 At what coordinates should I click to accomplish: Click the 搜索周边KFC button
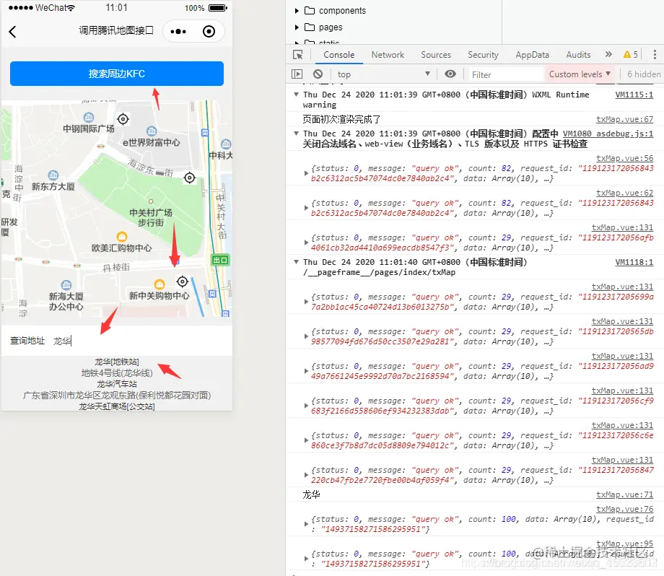tap(117, 74)
